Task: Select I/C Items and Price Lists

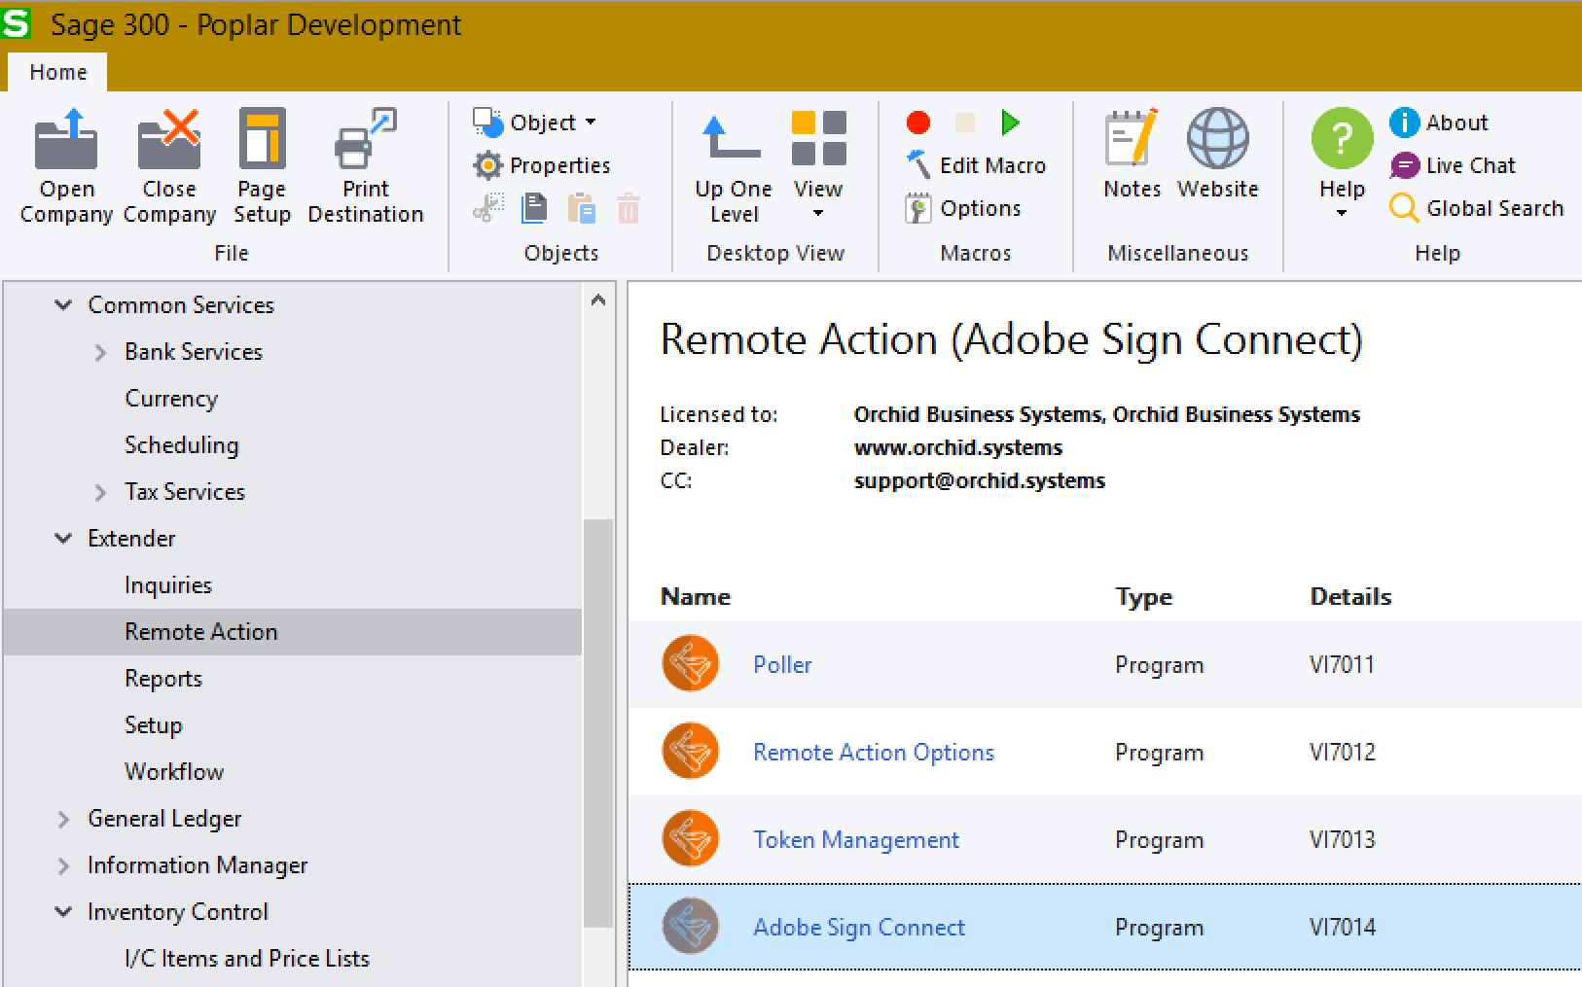Action: click(x=247, y=959)
